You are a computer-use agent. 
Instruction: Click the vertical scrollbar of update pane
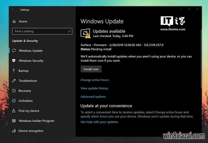201,59
